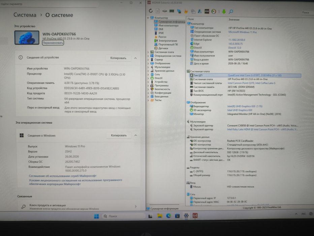
Task: Click the DirectX 12.0 value link
Action: coord(235,48)
